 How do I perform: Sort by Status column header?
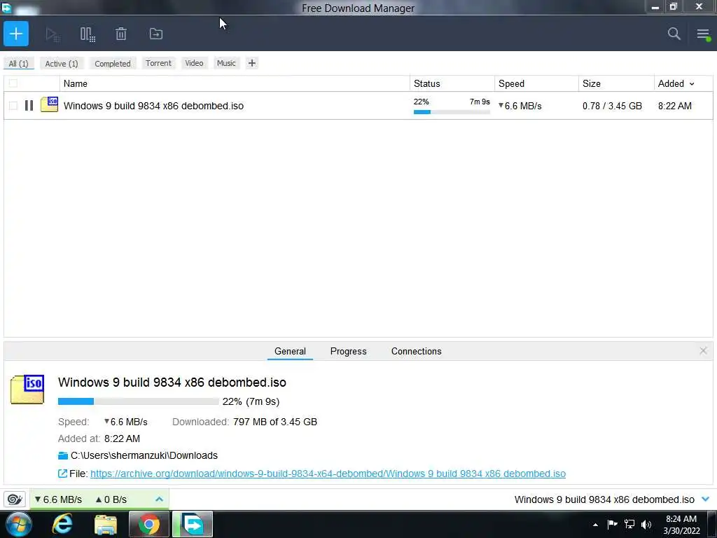pyautogui.click(x=452, y=84)
